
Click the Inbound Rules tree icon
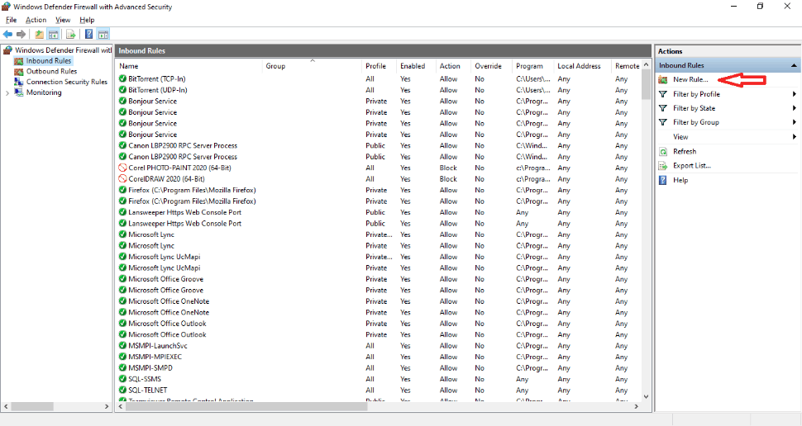[19, 61]
